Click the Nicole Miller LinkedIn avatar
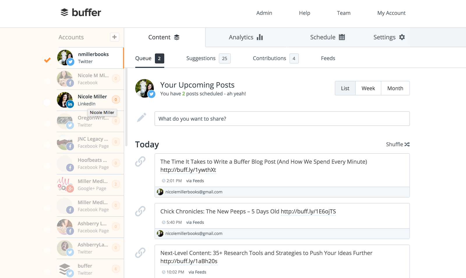 [x=65, y=100]
